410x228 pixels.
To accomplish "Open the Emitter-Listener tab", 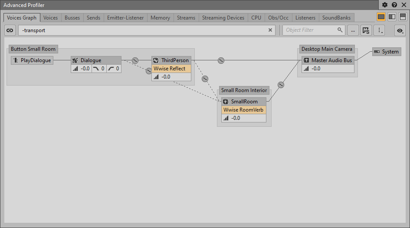I will pyautogui.click(x=125, y=18).
